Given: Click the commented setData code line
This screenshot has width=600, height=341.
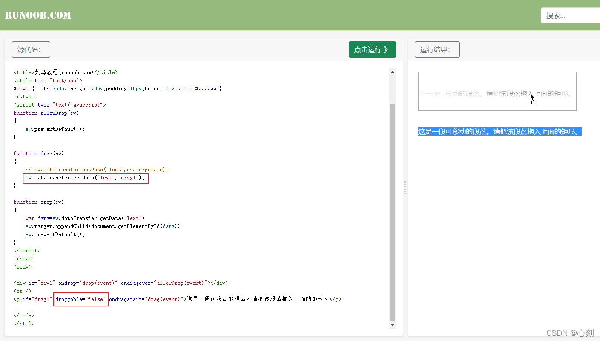Looking at the screenshot, I should (97, 170).
